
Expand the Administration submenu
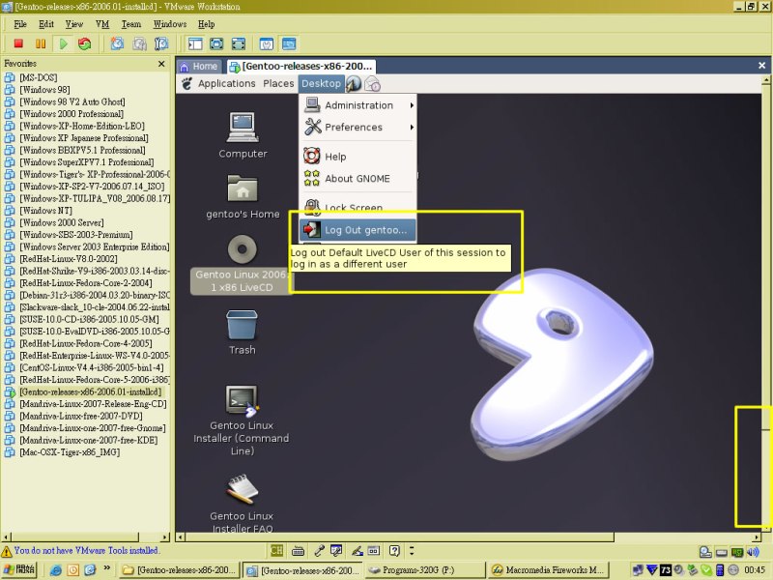coord(358,105)
